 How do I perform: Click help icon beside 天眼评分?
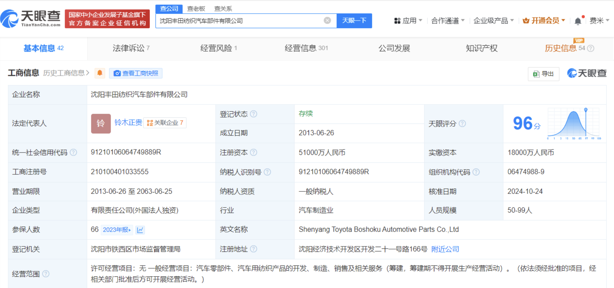coord(462,124)
